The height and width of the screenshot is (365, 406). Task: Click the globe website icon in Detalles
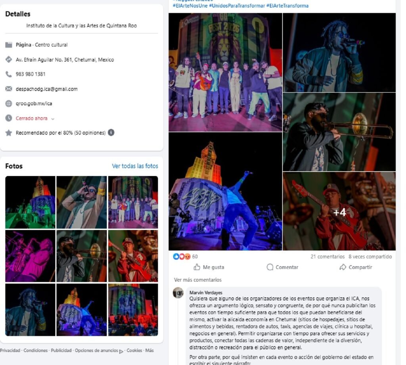tap(9, 104)
